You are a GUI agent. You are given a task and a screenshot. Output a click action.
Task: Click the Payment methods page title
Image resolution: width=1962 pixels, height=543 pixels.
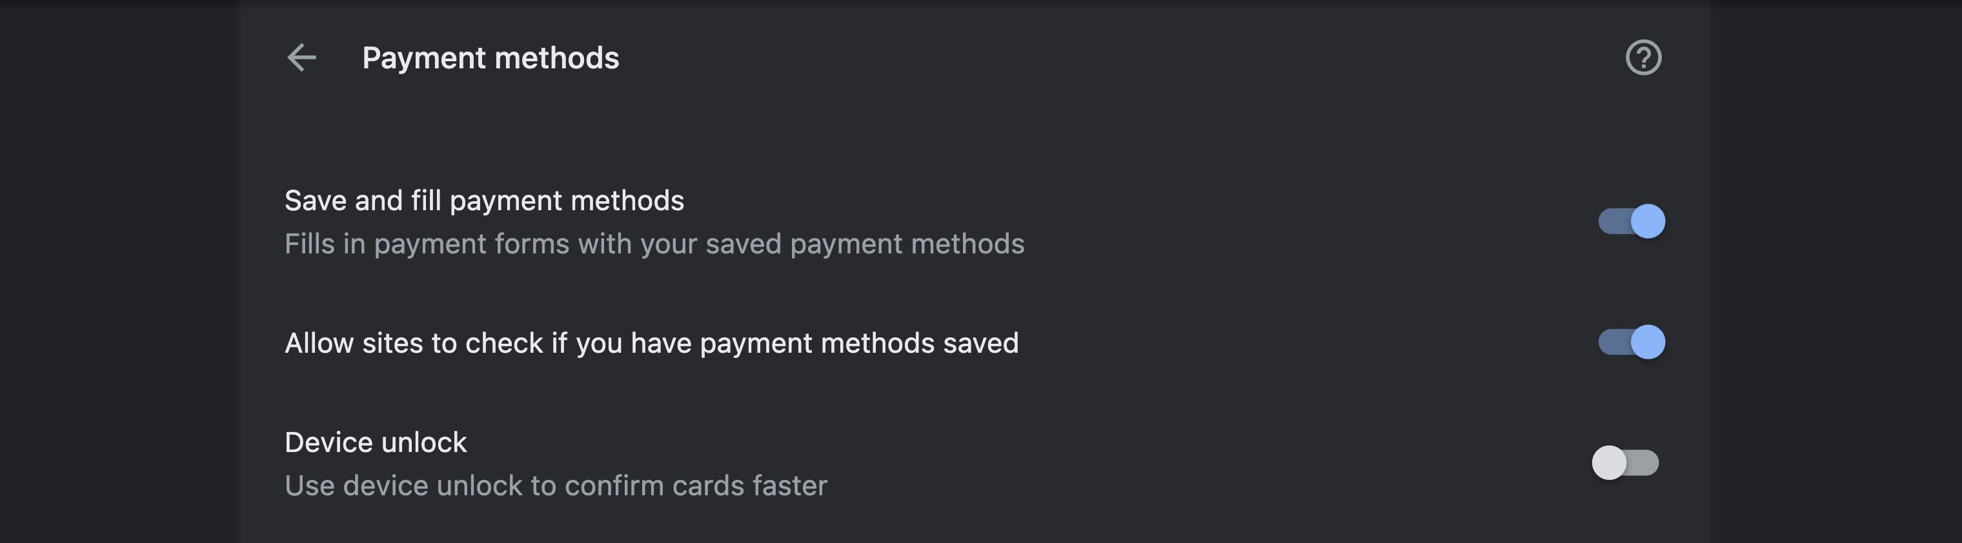490,57
